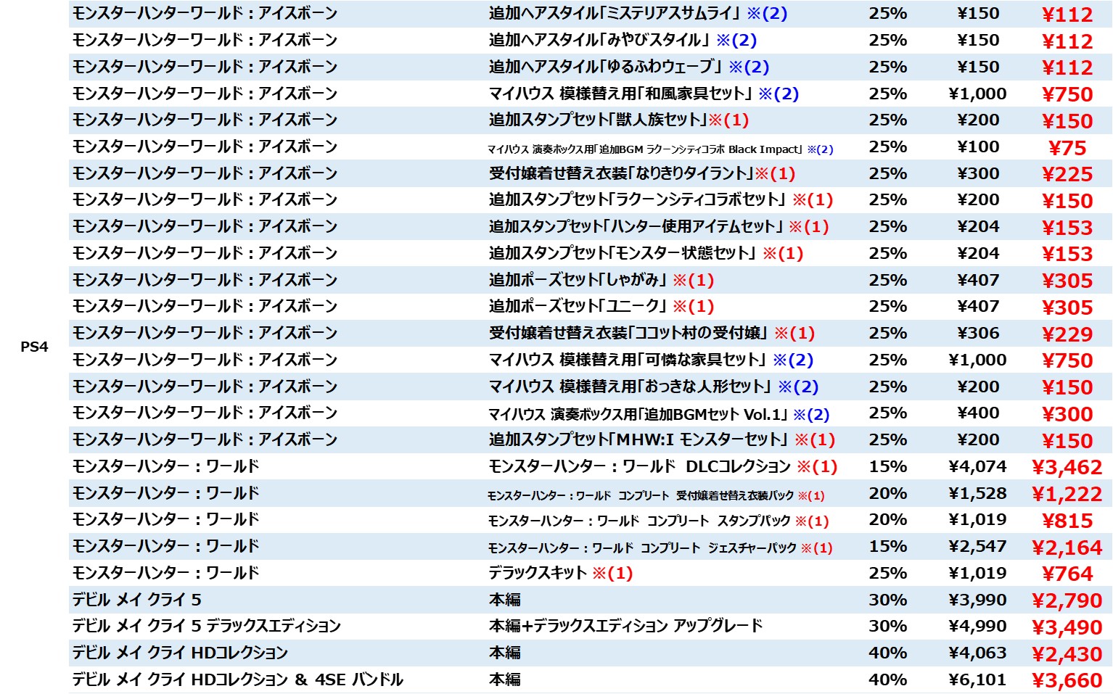Click 受付嬢着せ替え衣装「ココット村の受付嬢」 item

651,333
